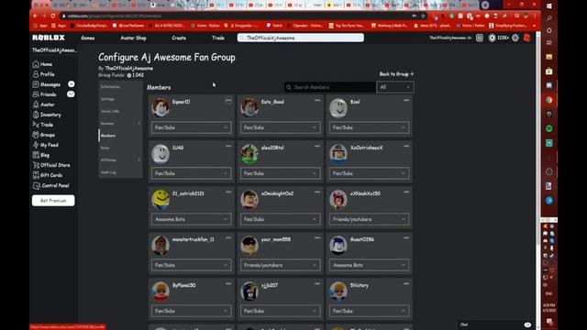Open the Chat bar at the bottom right
The height and width of the screenshot is (330, 587).
(496, 324)
